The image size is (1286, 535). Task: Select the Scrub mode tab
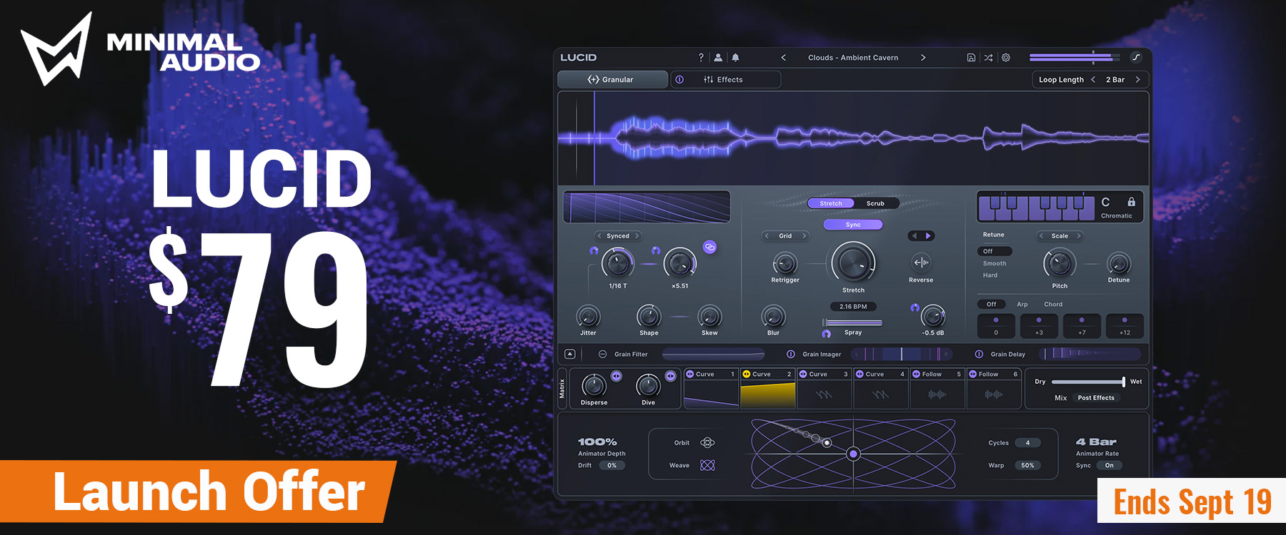coord(875,203)
